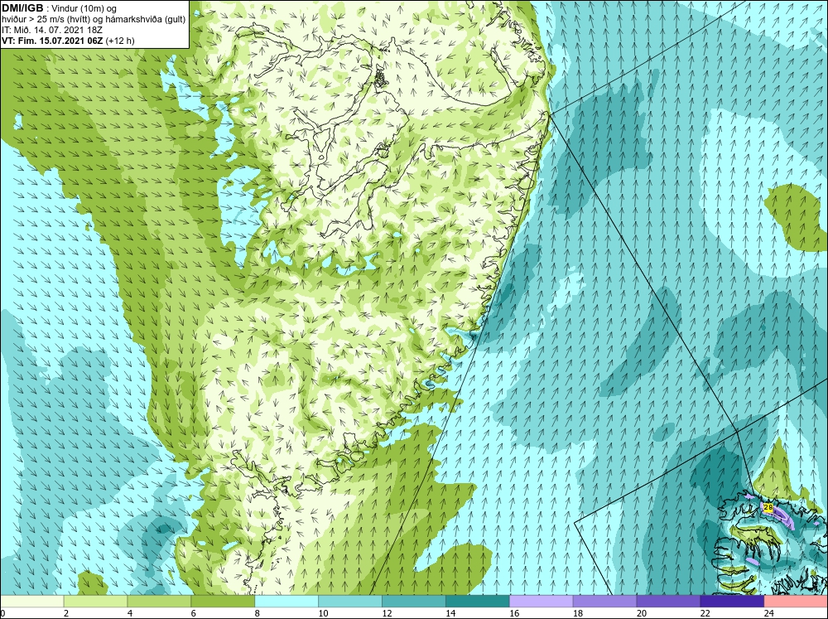The width and height of the screenshot is (828, 619).
Task: Click the "4" scale label
Action: (x=130, y=613)
